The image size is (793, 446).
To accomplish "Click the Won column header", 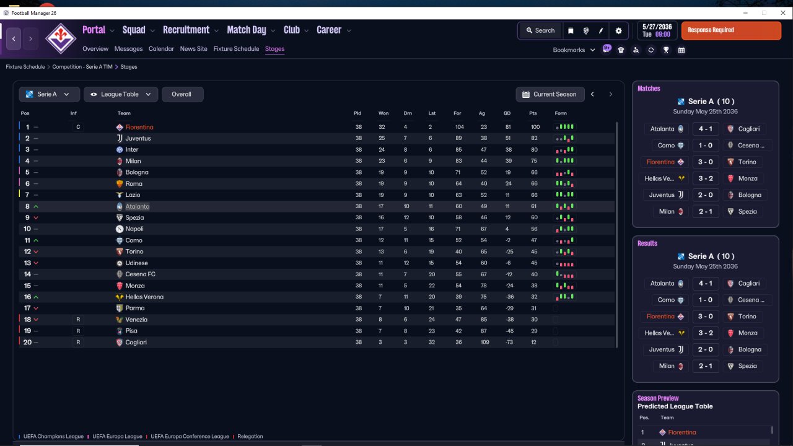I will tap(383, 113).
